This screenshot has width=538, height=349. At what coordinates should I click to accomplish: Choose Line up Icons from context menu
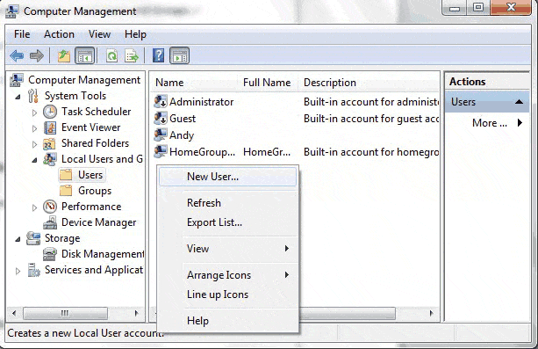pos(227,294)
